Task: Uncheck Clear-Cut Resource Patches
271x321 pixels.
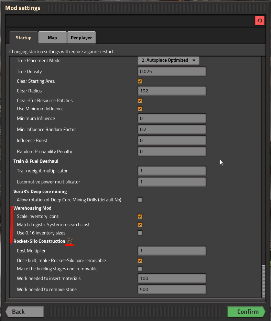Action: (x=140, y=101)
